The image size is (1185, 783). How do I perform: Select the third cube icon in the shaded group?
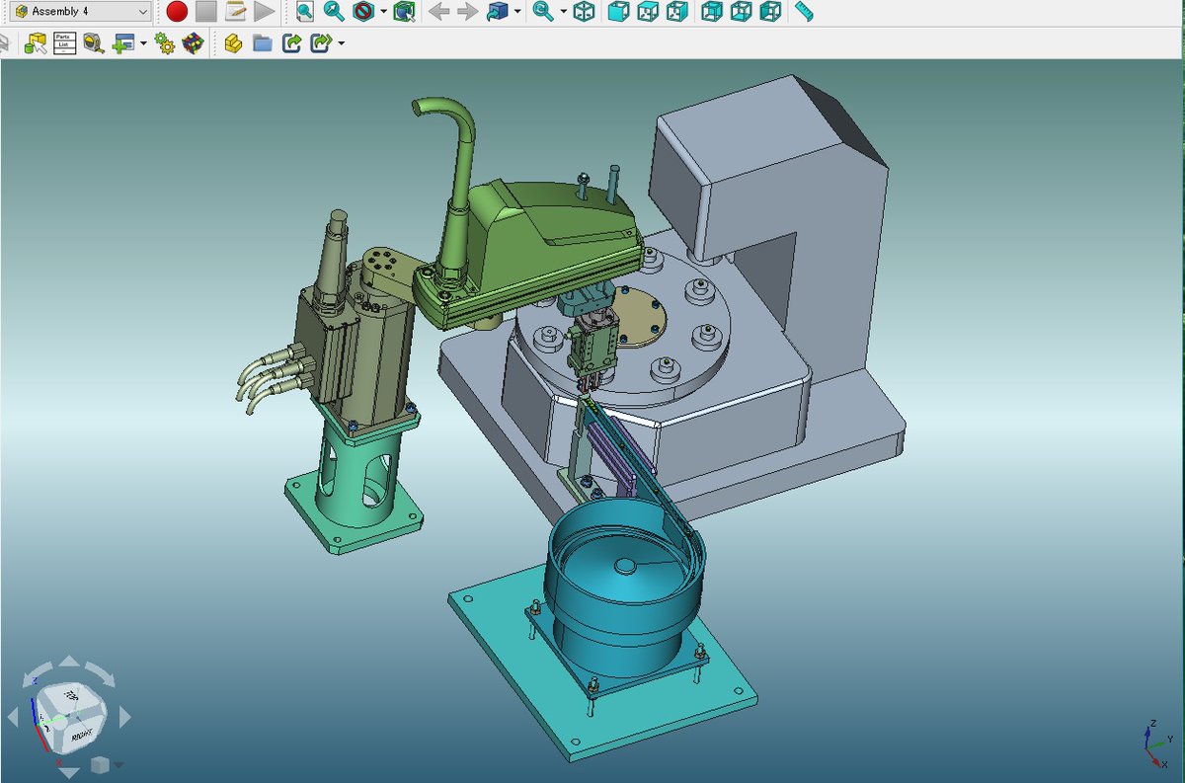[676, 12]
